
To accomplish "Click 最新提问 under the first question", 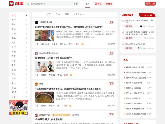I will (129, 26).
